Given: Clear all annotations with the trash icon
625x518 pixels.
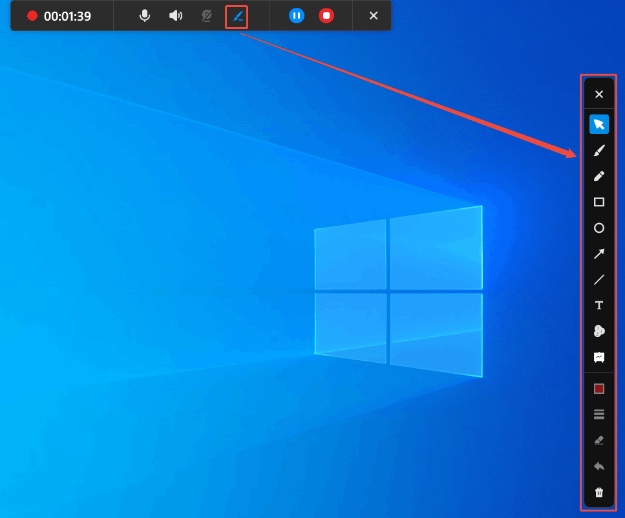Looking at the screenshot, I should (x=599, y=491).
